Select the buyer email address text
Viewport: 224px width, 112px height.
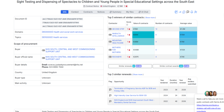tap(66, 65)
